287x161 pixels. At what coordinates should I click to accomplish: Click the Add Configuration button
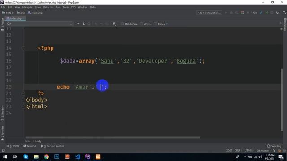tap(209, 13)
